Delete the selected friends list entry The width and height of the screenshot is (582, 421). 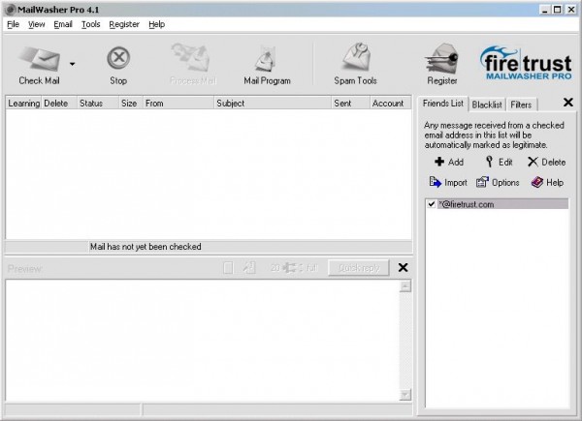tap(546, 162)
